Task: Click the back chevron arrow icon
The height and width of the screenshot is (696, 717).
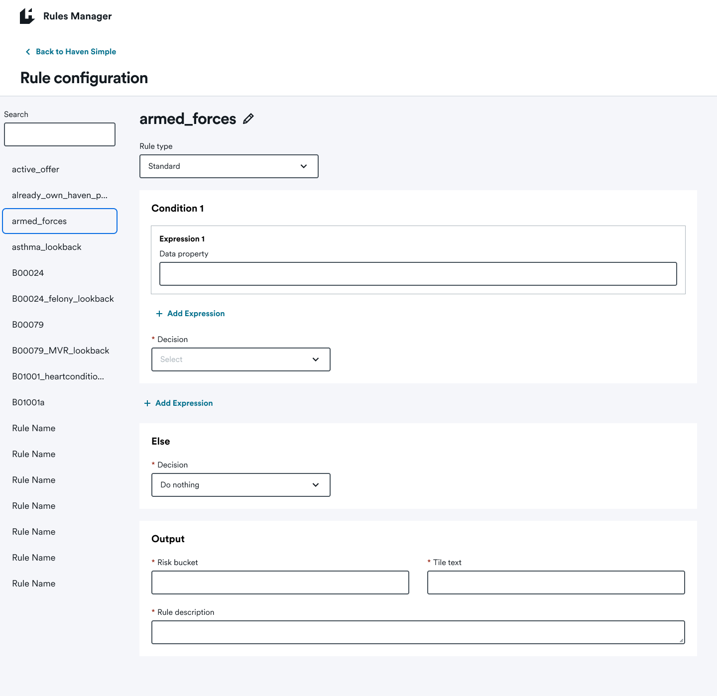Action: click(28, 52)
